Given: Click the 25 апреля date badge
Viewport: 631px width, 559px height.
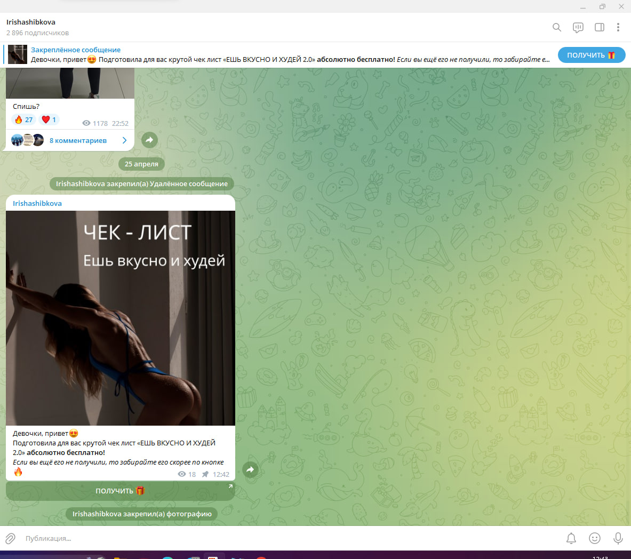Looking at the screenshot, I should pyautogui.click(x=141, y=164).
